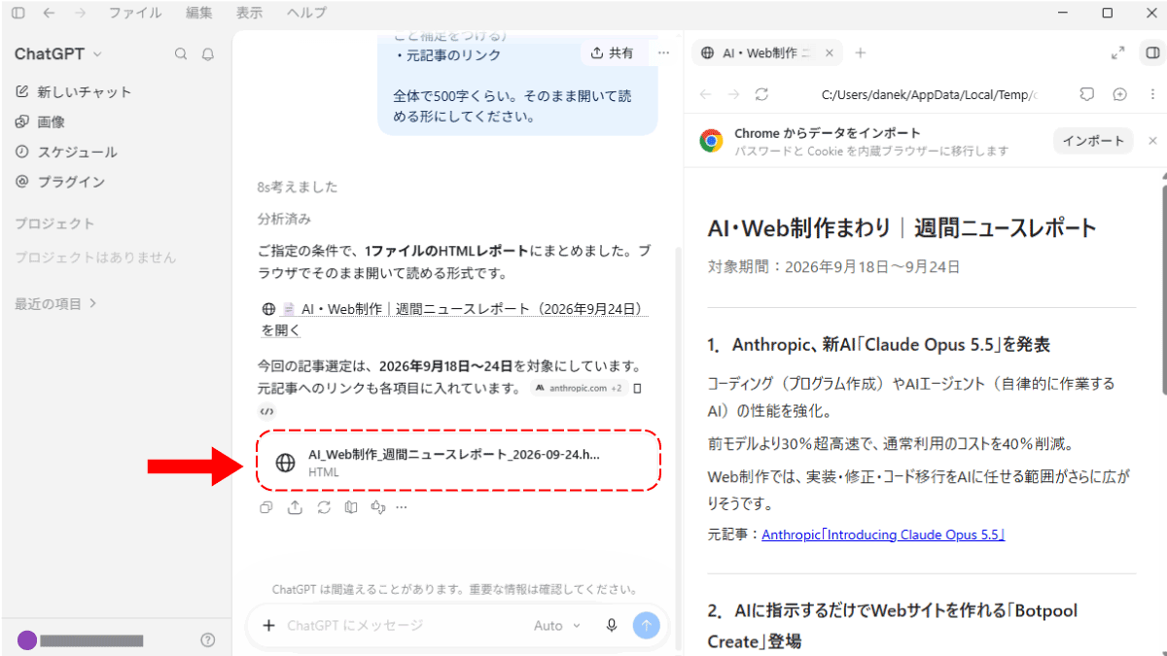This screenshot has width=1167, height=656.
Task: Open the ヘルプ menu
Action: pyautogui.click(x=306, y=13)
